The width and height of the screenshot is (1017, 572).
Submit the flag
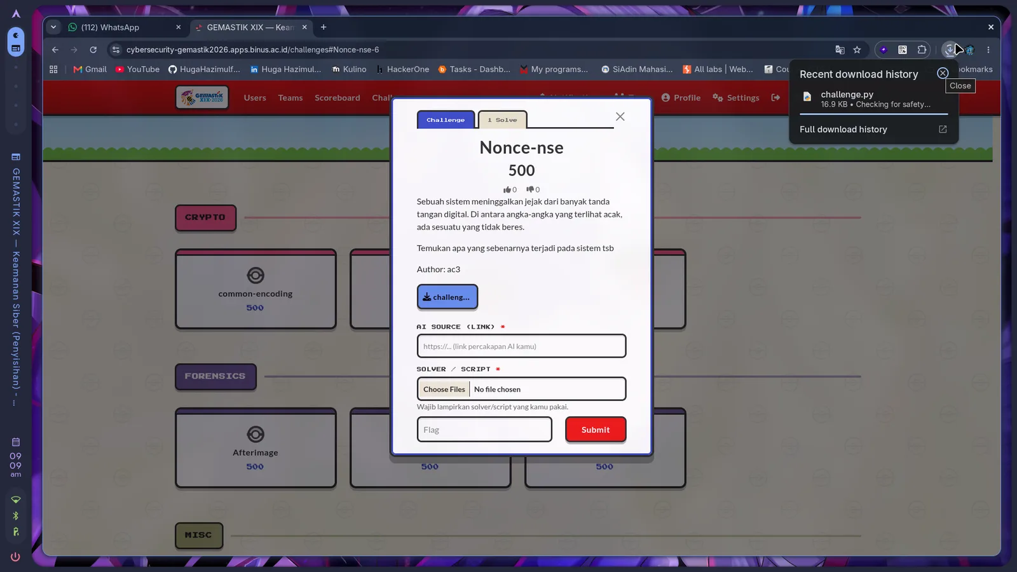(596, 430)
